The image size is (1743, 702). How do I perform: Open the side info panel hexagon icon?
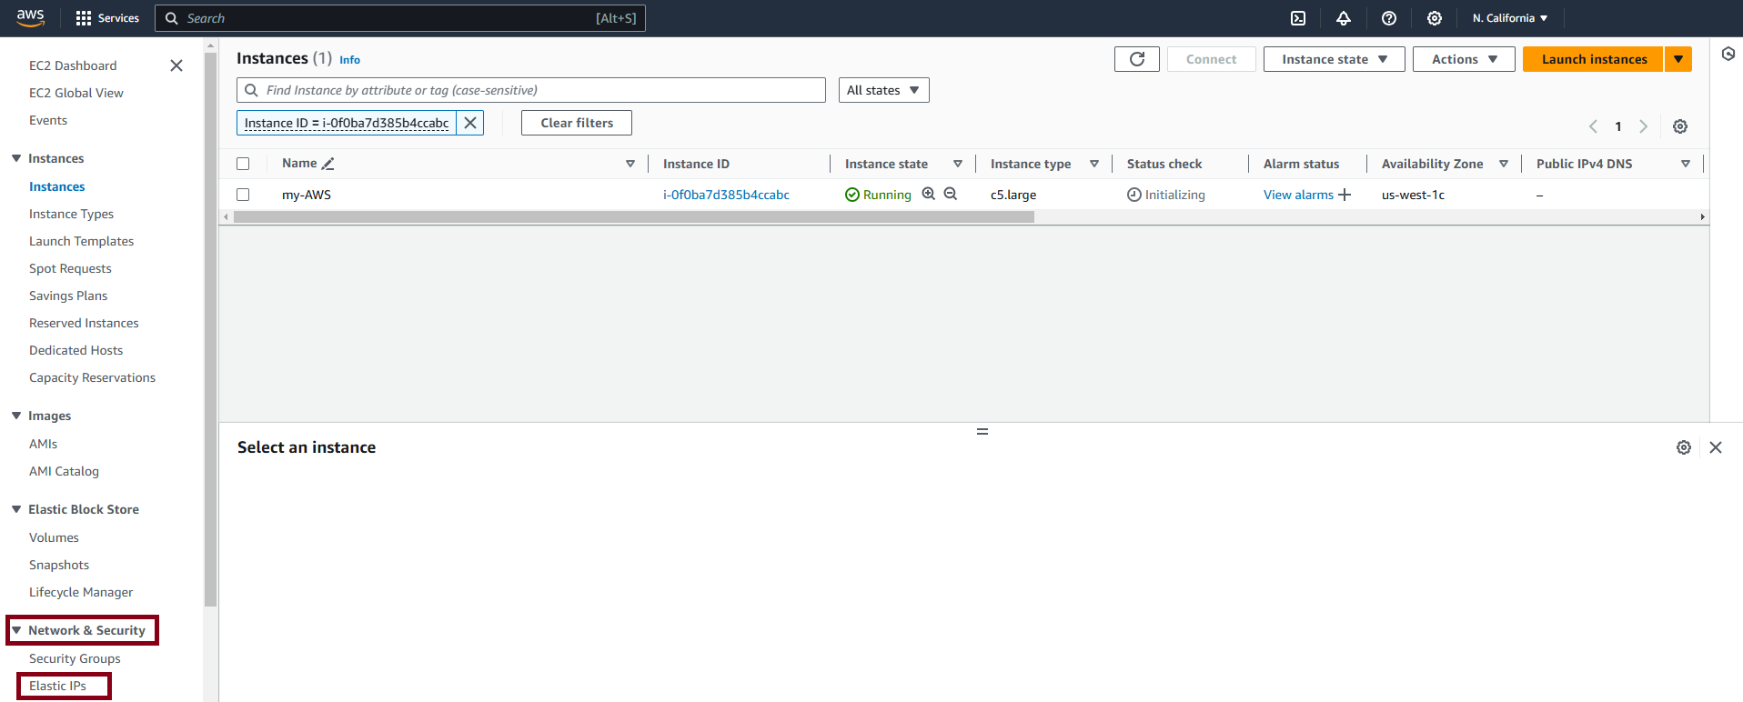click(x=1728, y=54)
